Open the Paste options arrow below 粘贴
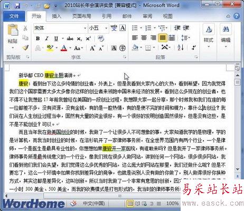This screenshot has height=211, width=244. [13, 48]
